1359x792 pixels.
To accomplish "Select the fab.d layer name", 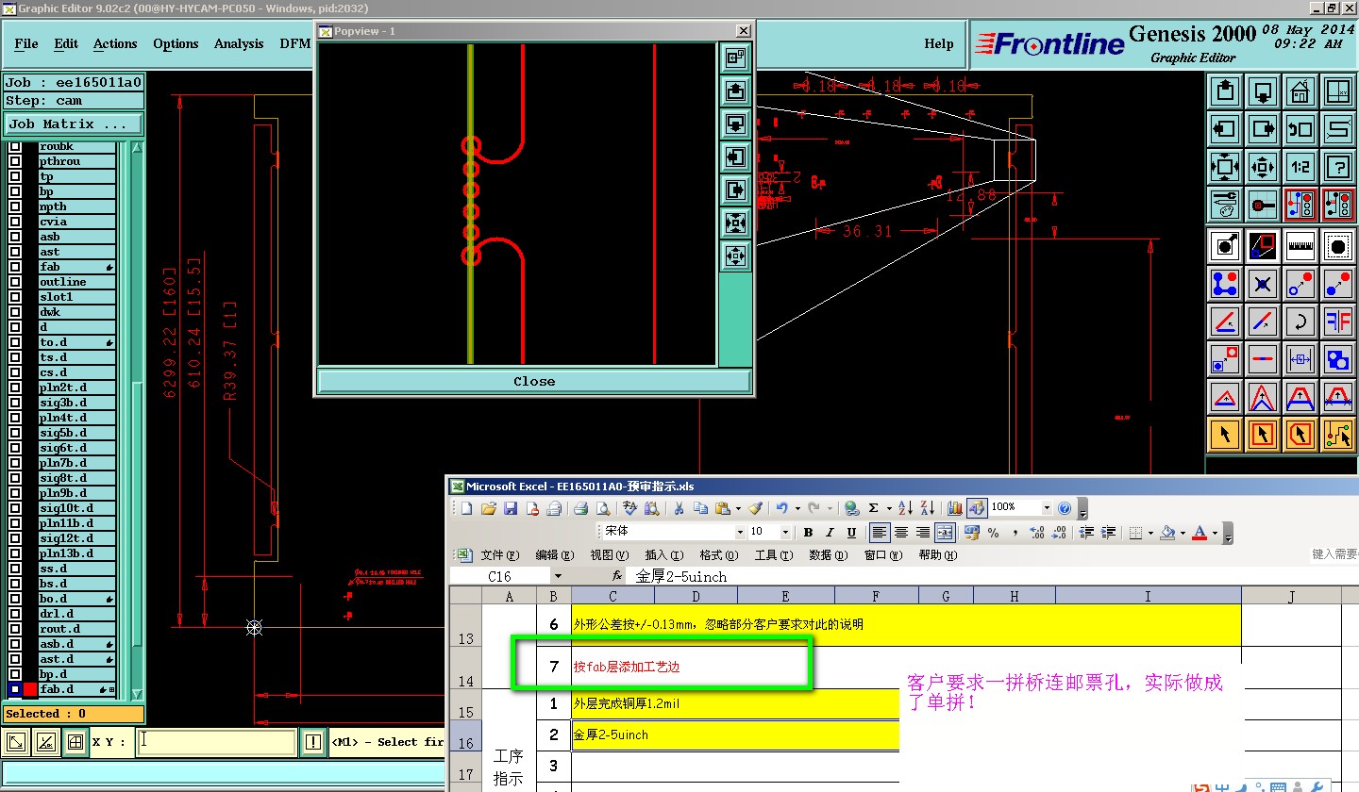I will click(77, 689).
